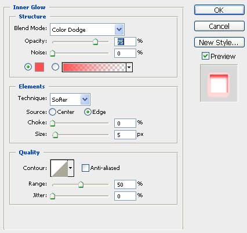Expand the Technique dropdown set to Softer

point(70,99)
